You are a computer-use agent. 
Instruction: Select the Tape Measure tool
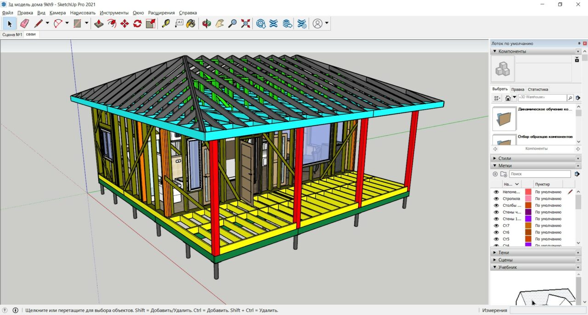tap(165, 23)
